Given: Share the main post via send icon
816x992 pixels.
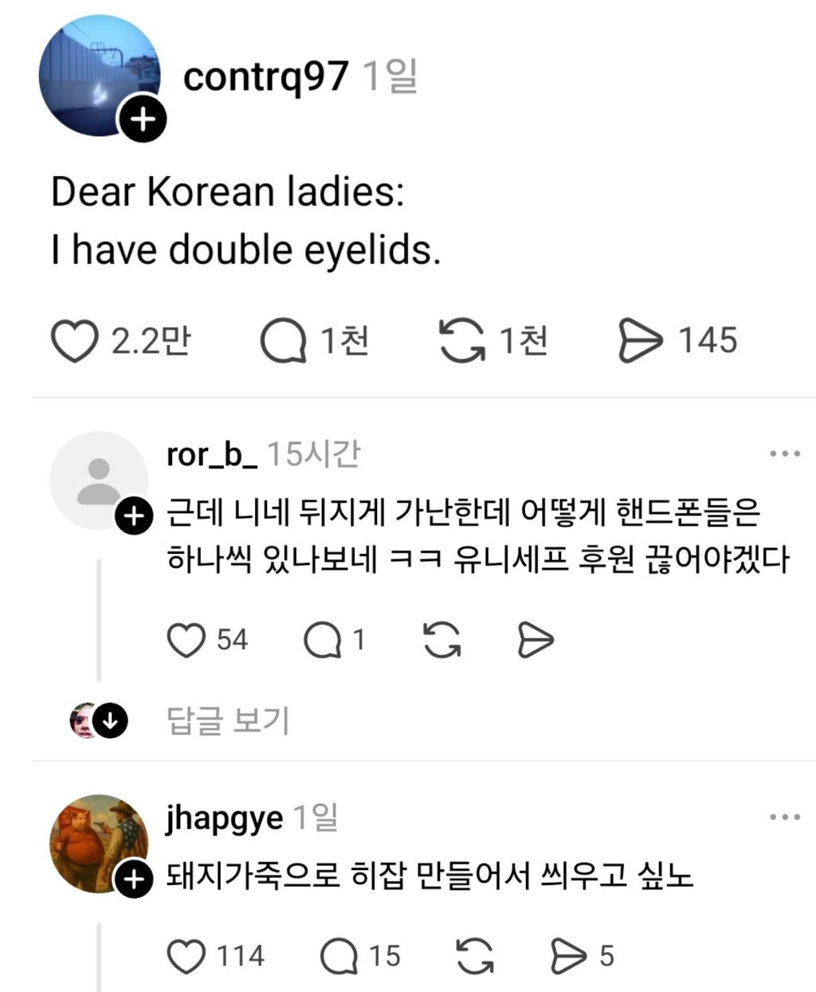Looking at the screenshot, I should (x=640, y=341).
